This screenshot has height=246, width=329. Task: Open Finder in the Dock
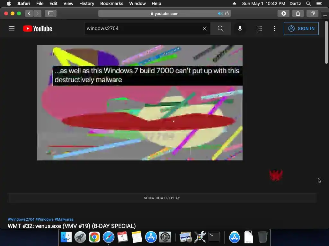click(x=66, y=237)
